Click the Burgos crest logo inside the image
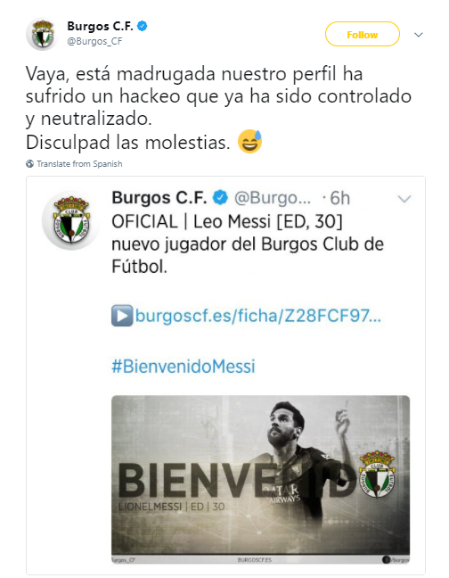The image size is (449, 578). click(x=377, y=475)
